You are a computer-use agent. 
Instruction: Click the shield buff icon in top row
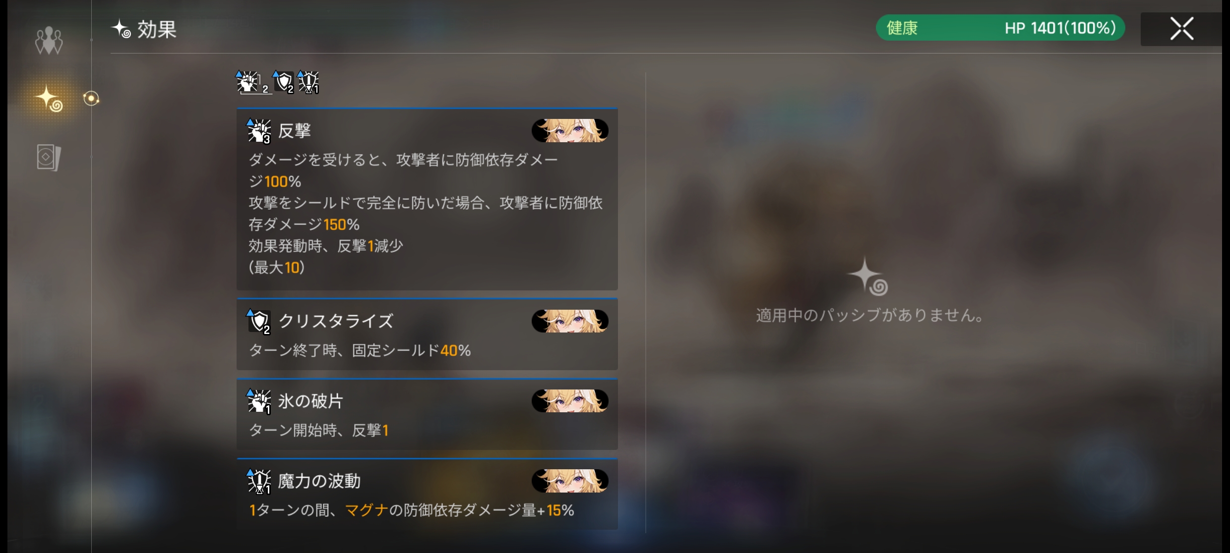point(284,82)
